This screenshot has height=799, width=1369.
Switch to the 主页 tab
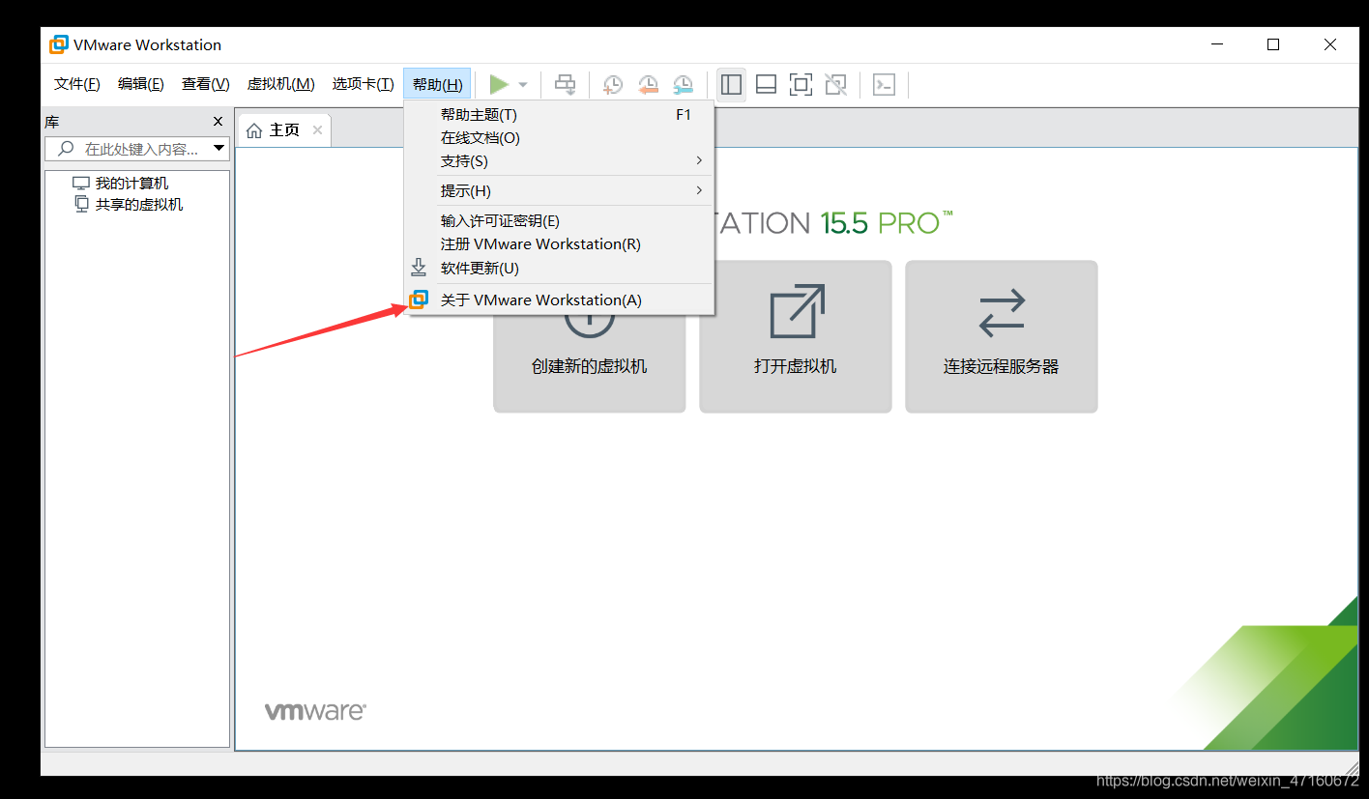(284, 130)
